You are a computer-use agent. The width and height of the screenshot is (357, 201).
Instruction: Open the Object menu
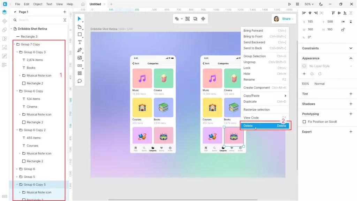[x=38, y=4]
